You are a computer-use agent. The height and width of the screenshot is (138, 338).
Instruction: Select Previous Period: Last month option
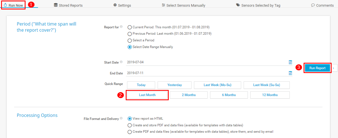[x=130, y=34]
